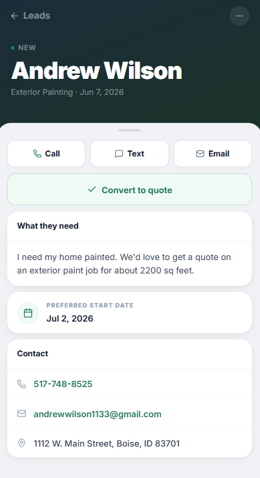Click the envelope icon beside email address
This screenshot has height=478, width=260.
coord(21,414)
